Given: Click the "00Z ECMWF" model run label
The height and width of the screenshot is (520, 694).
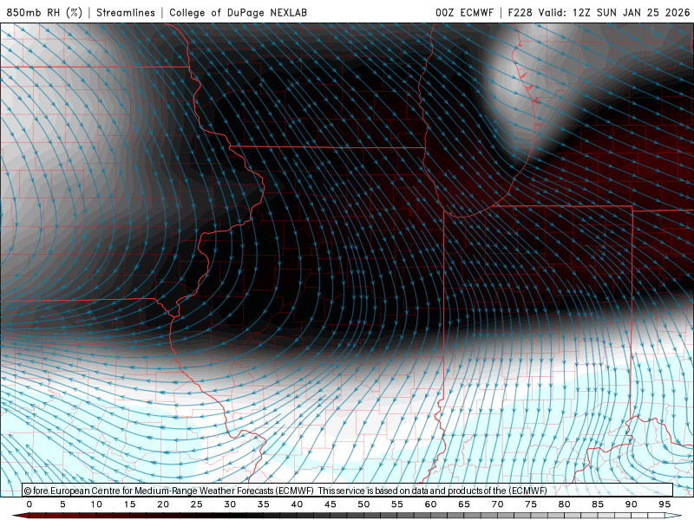Looking at the screenshot, I should tap(464, 12).
